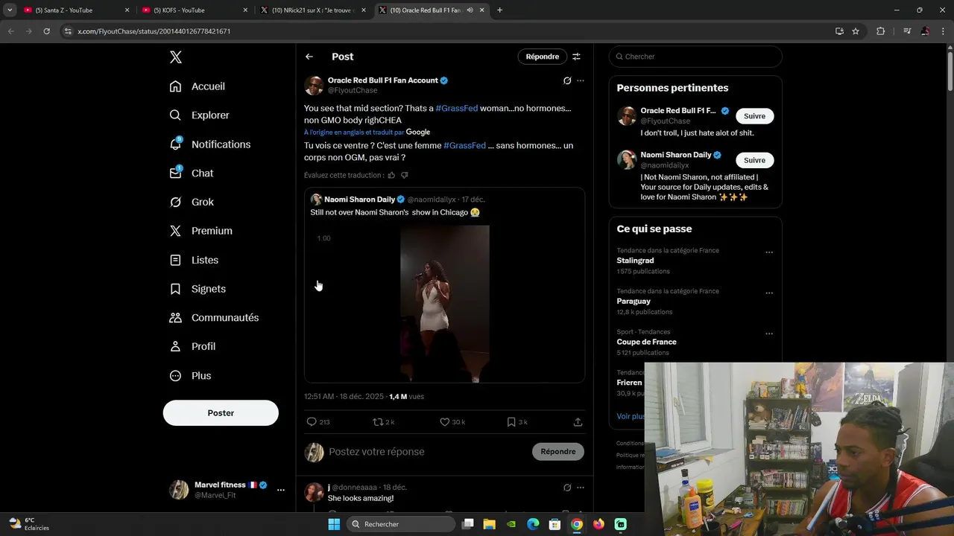Viewport: 954px width, 536px height.
Task: Click Grok icon on main post
Action: click(567, 80)
